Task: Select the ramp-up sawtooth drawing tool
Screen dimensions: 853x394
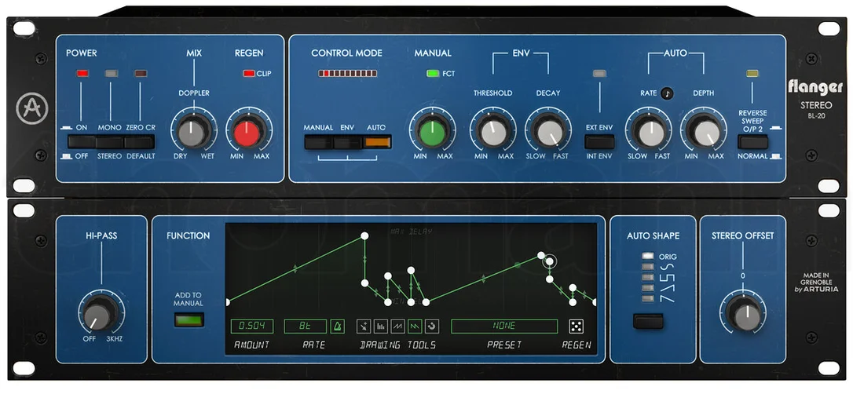Action: pyautogui.click(x=397, y=326)
